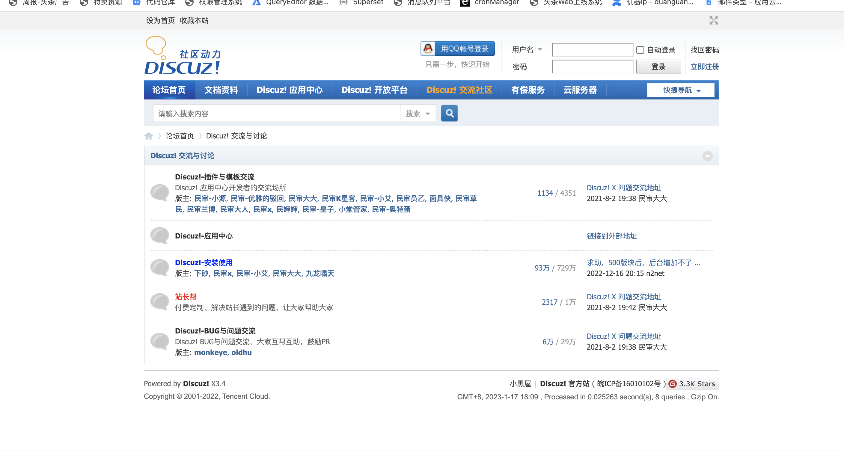This screenshot has width=844, height=453.
Task: Click the 找回密码 link
Action: [x=705, y=50]
